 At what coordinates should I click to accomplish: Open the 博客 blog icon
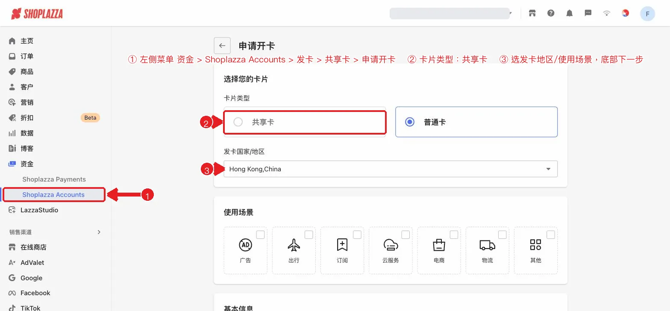12,149
